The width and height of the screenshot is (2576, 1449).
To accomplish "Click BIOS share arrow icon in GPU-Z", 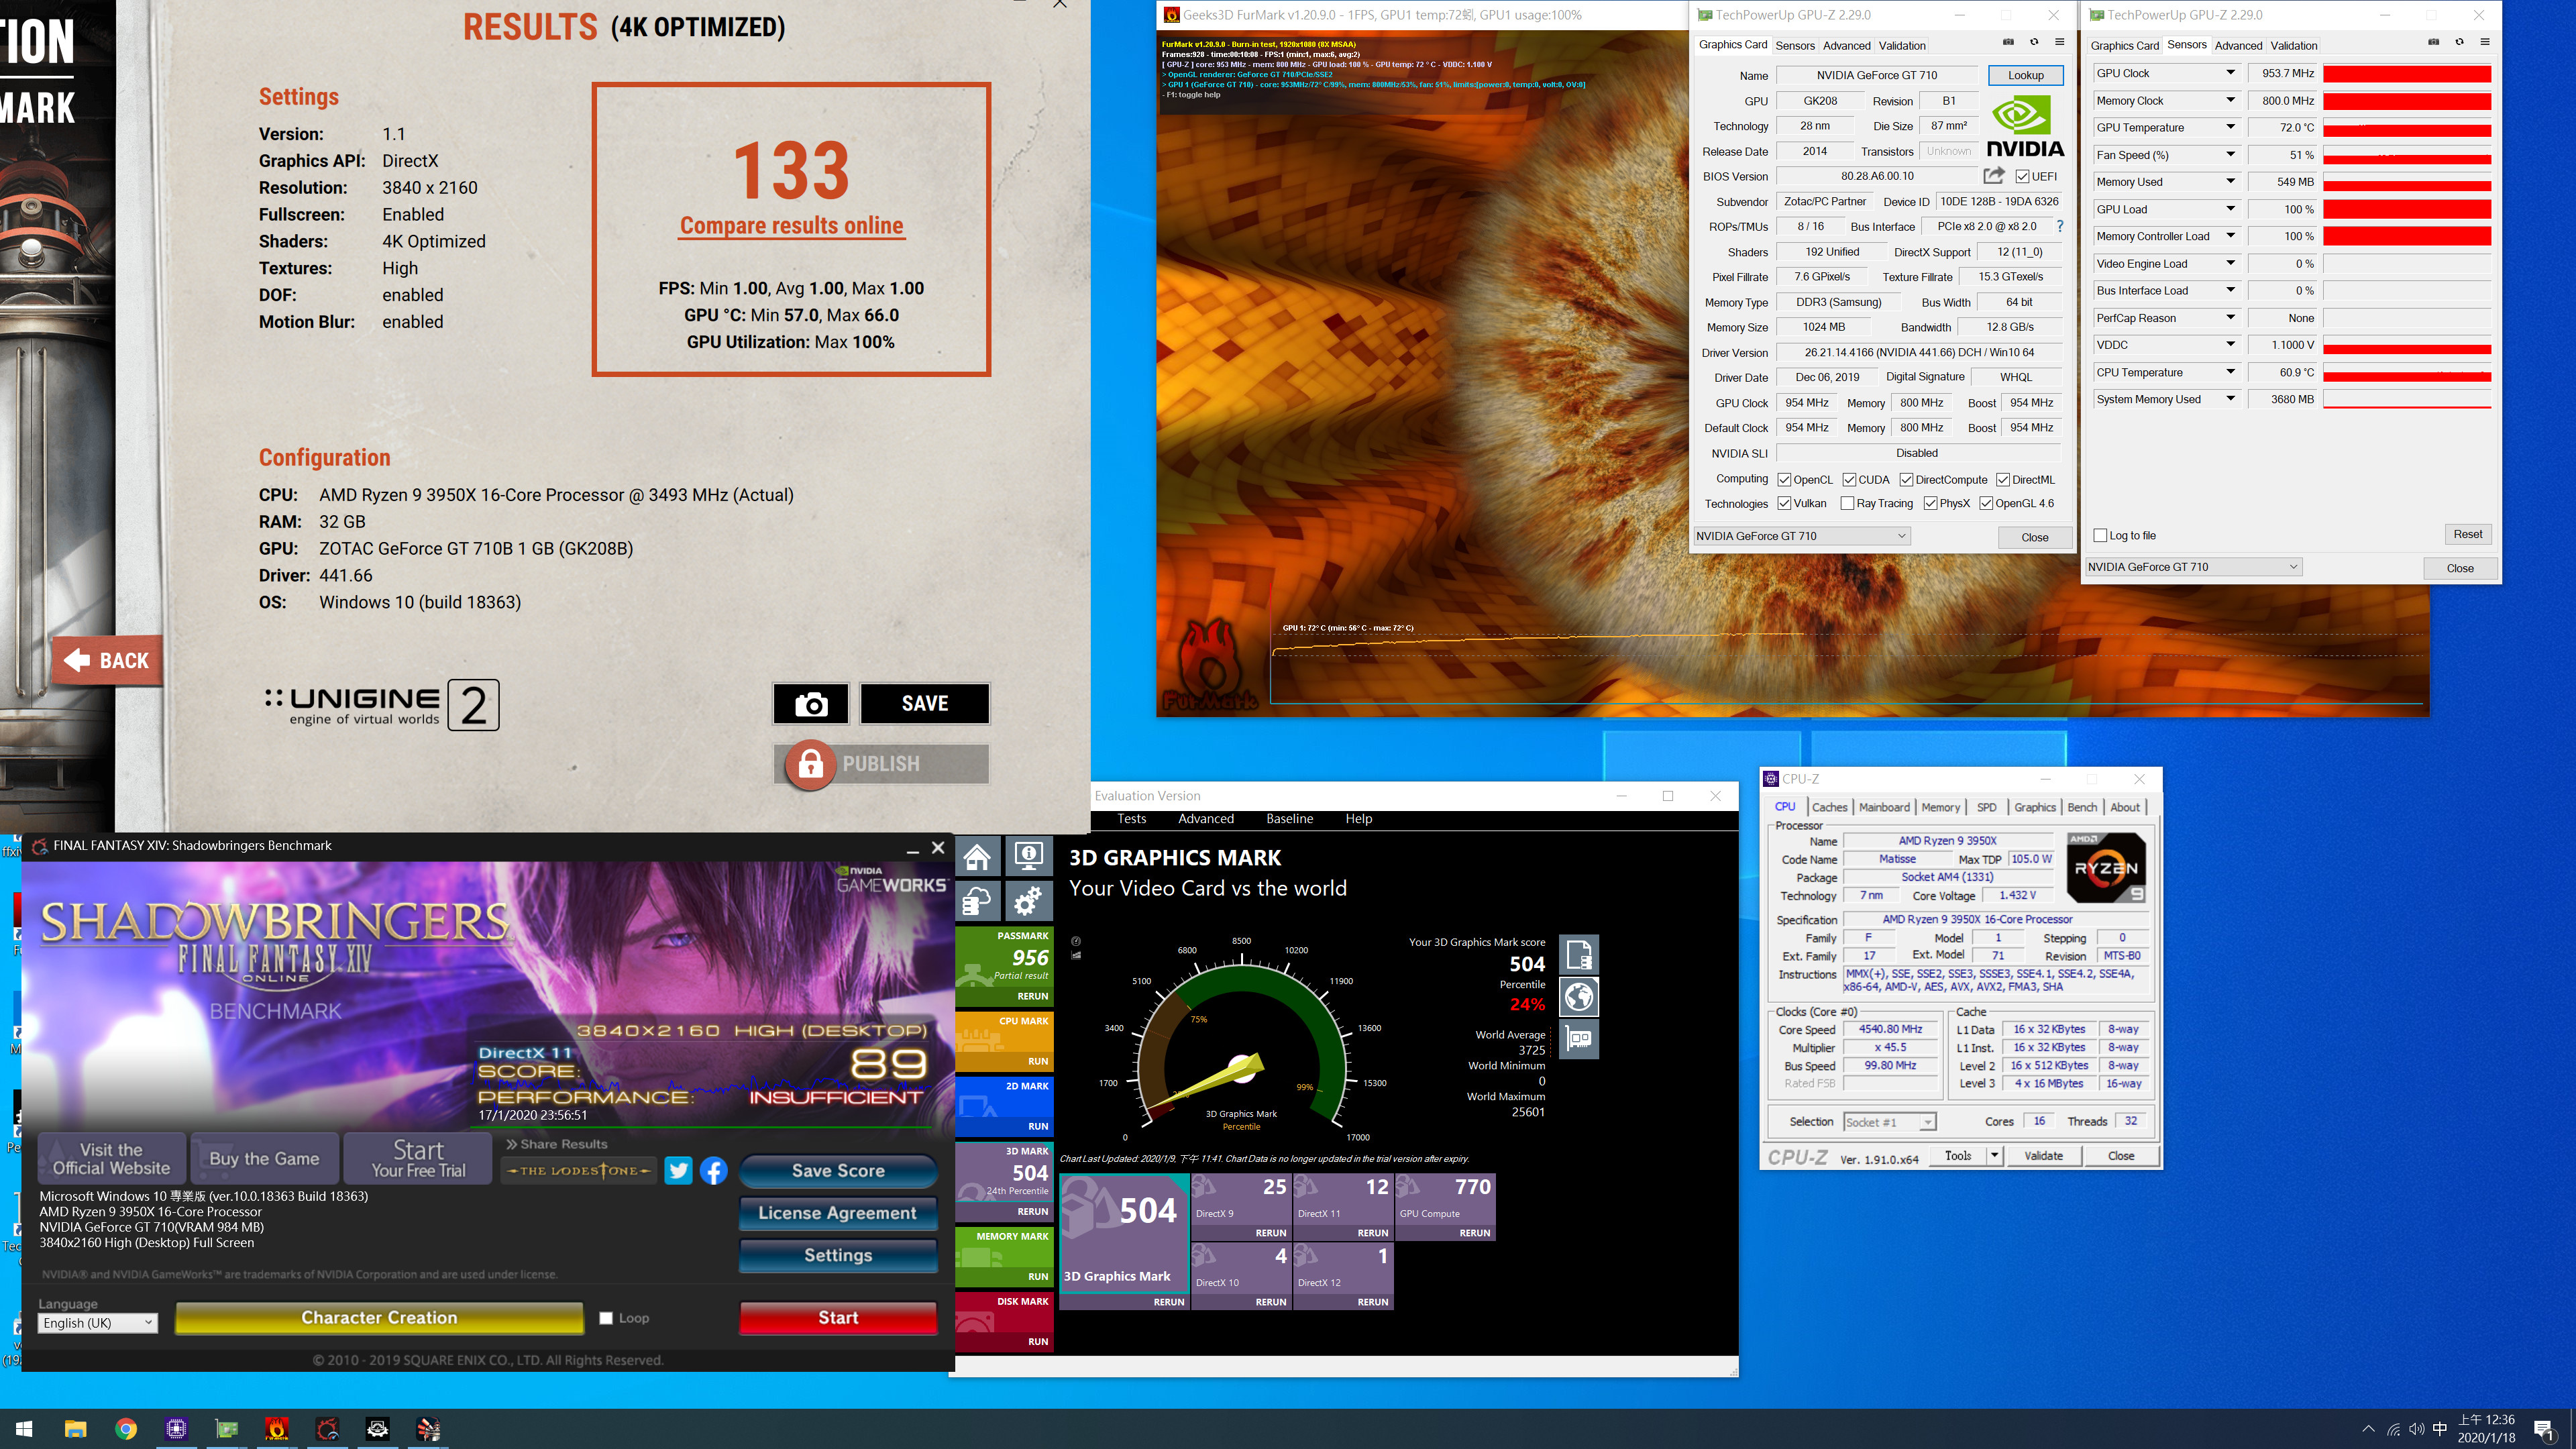I will (1994, 175).
